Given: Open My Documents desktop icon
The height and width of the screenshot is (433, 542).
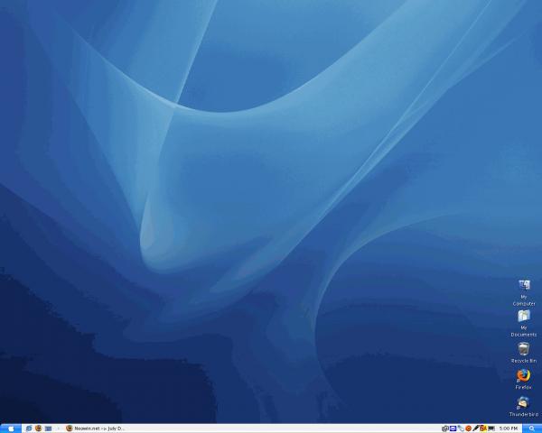Looking at the screenshot, I should [524, 323].
